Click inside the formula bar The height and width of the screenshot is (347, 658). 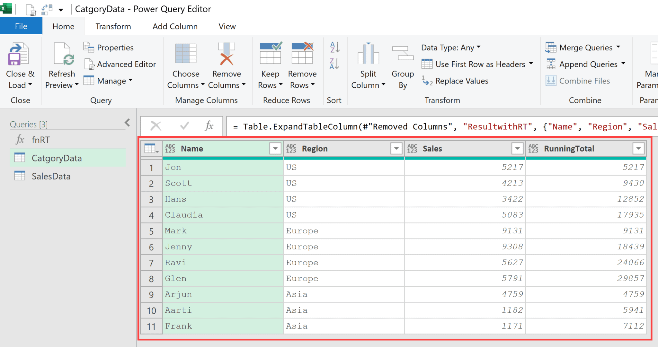point(386,126)
